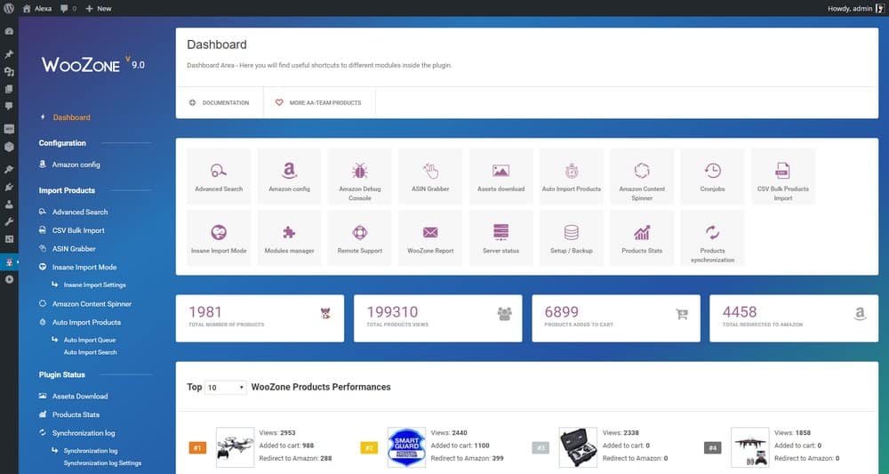This screenshot has width=889, height=474.
Task: Click the #1 drone product thumbnail
Action: (x=235, y=447)
